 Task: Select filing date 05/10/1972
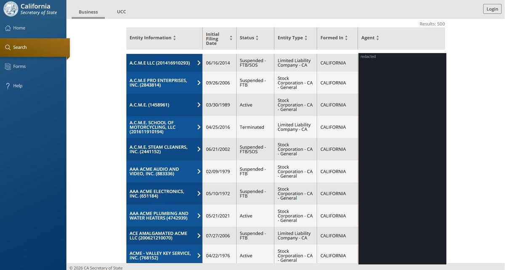pyautogui.click(x=218, y=193)
